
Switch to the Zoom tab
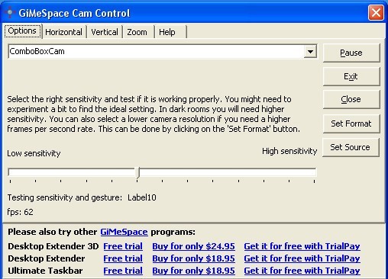tap(137, 32)
